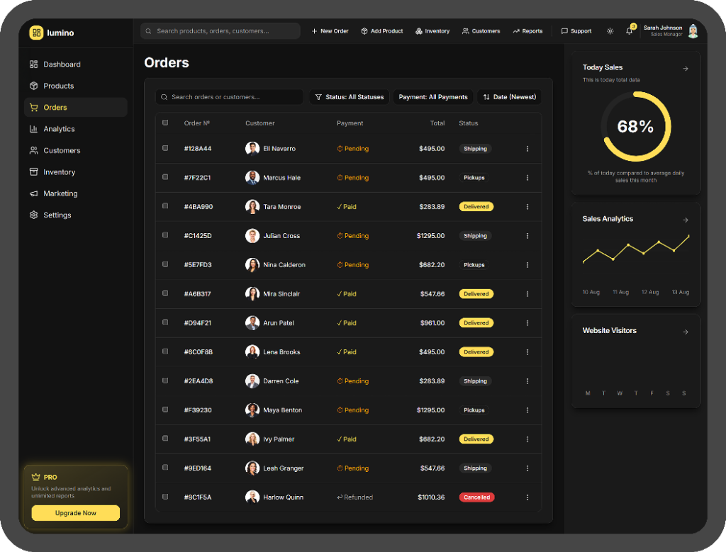Click the Upgrade Now button

(76, 513)
